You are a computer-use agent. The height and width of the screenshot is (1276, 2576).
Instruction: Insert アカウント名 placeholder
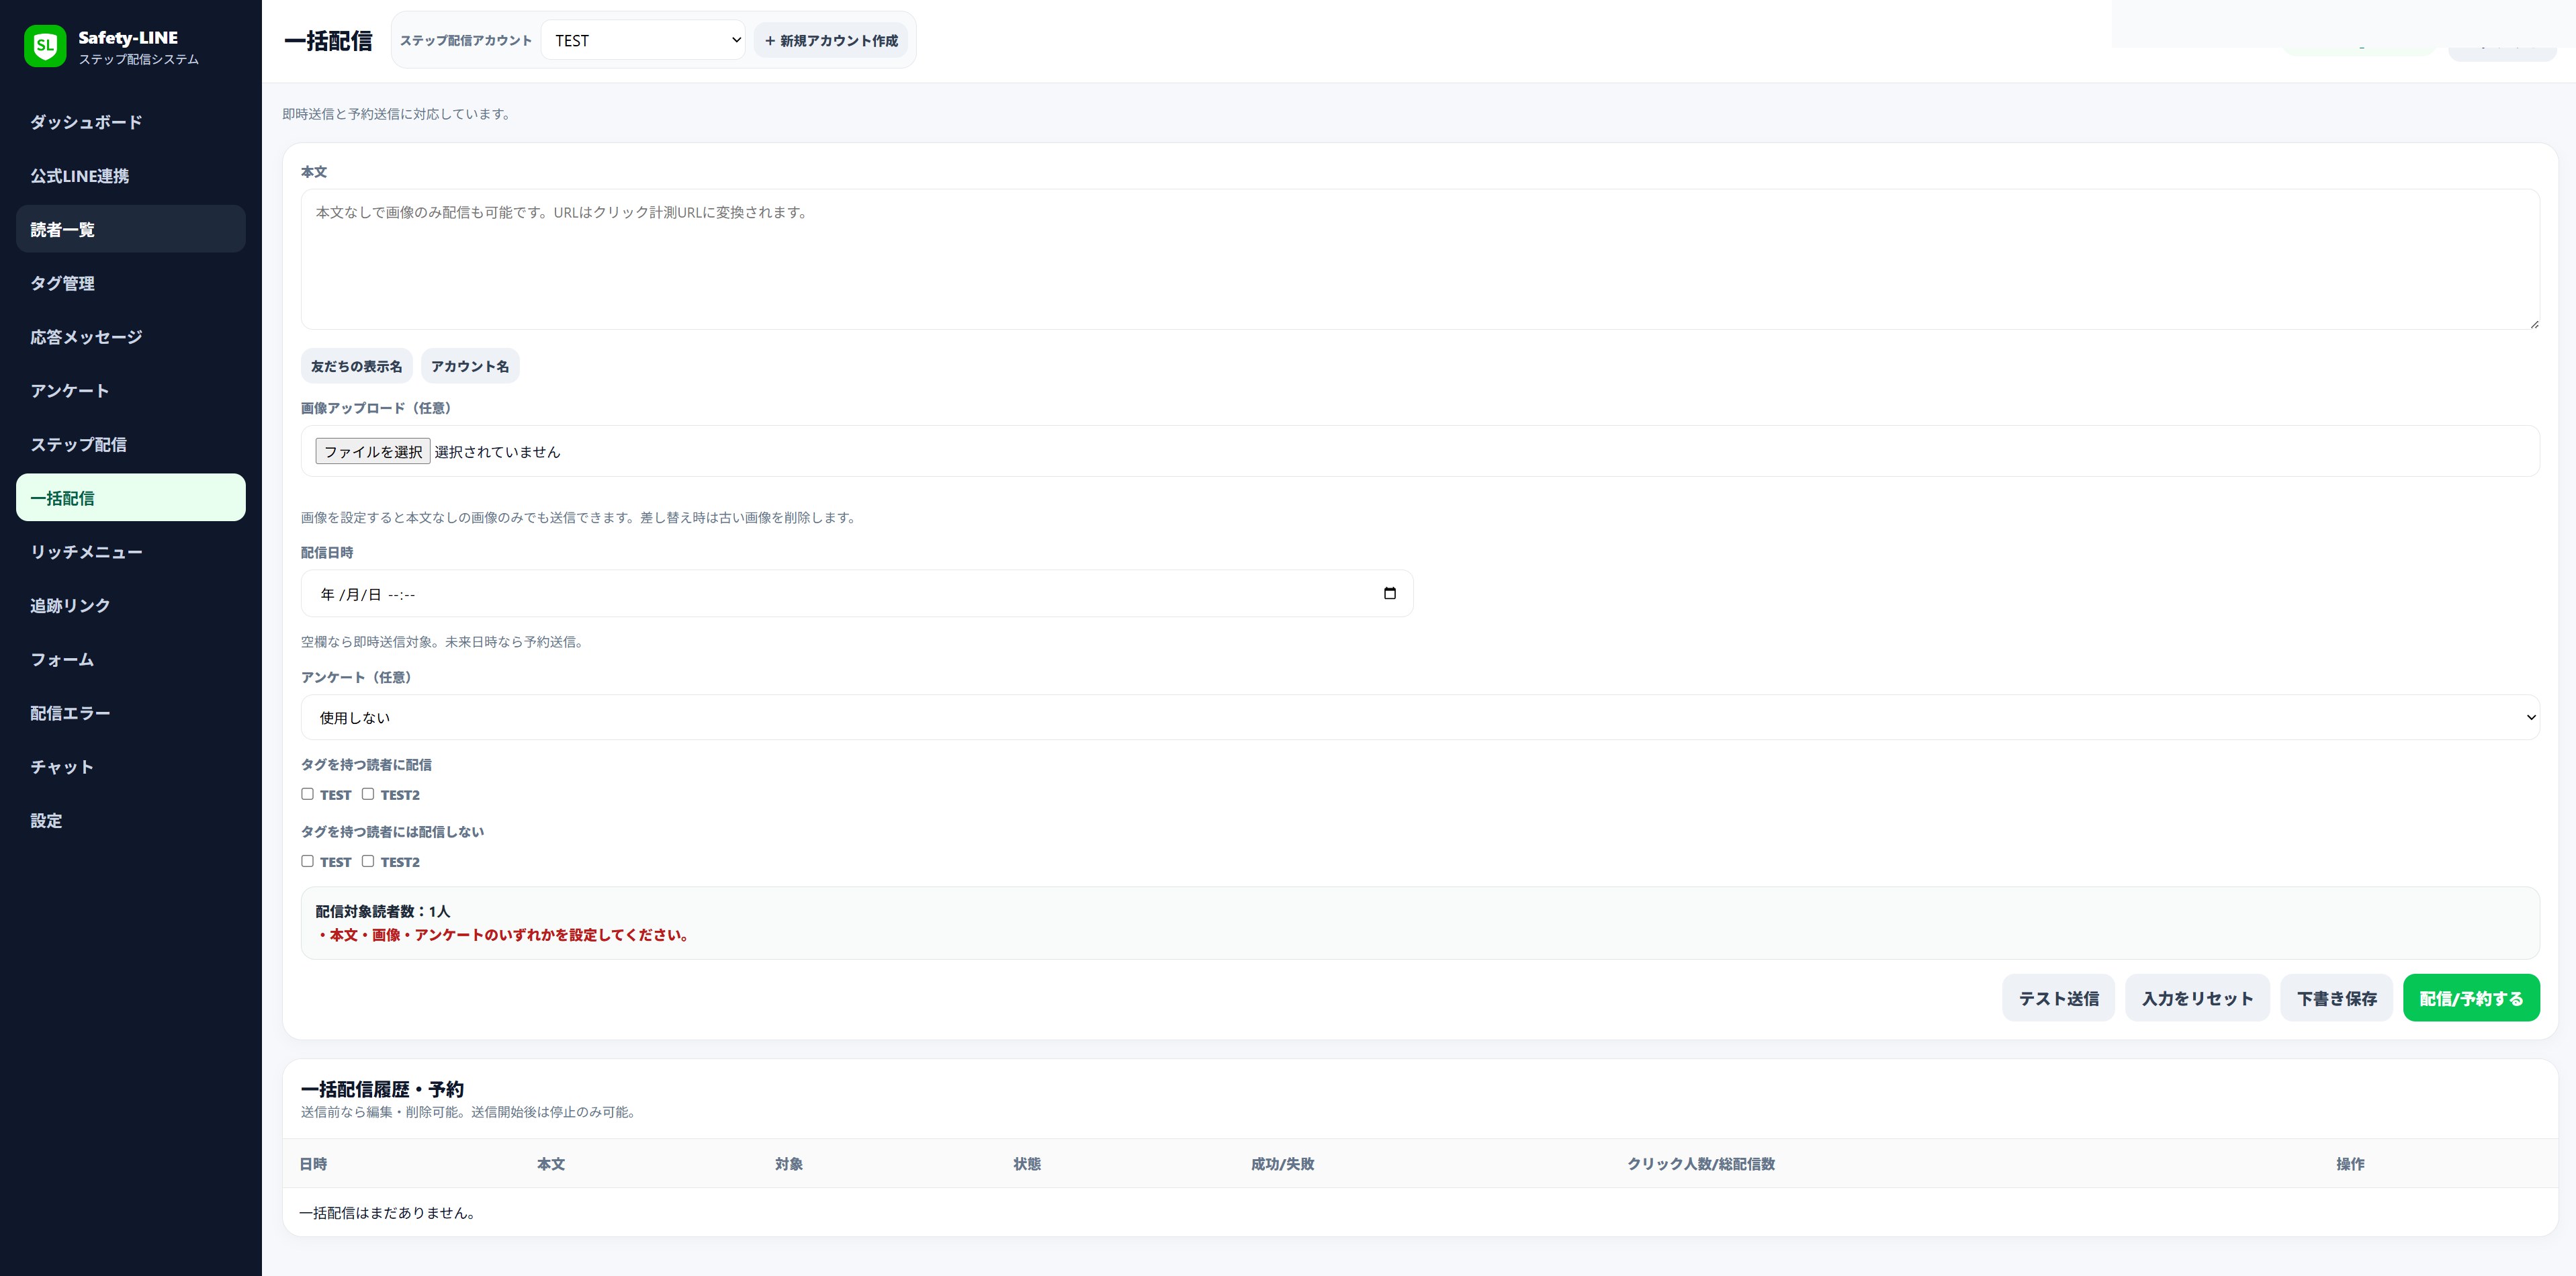(470, 366)
